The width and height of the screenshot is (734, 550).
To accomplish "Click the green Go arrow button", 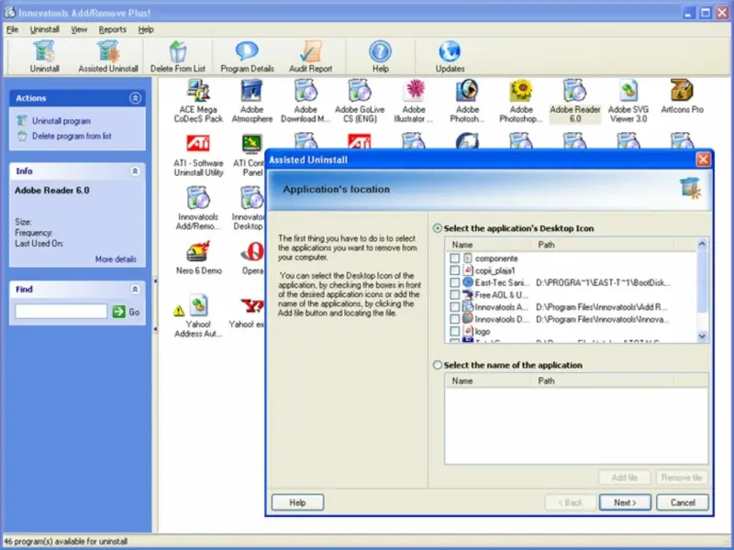I will 119,312.
